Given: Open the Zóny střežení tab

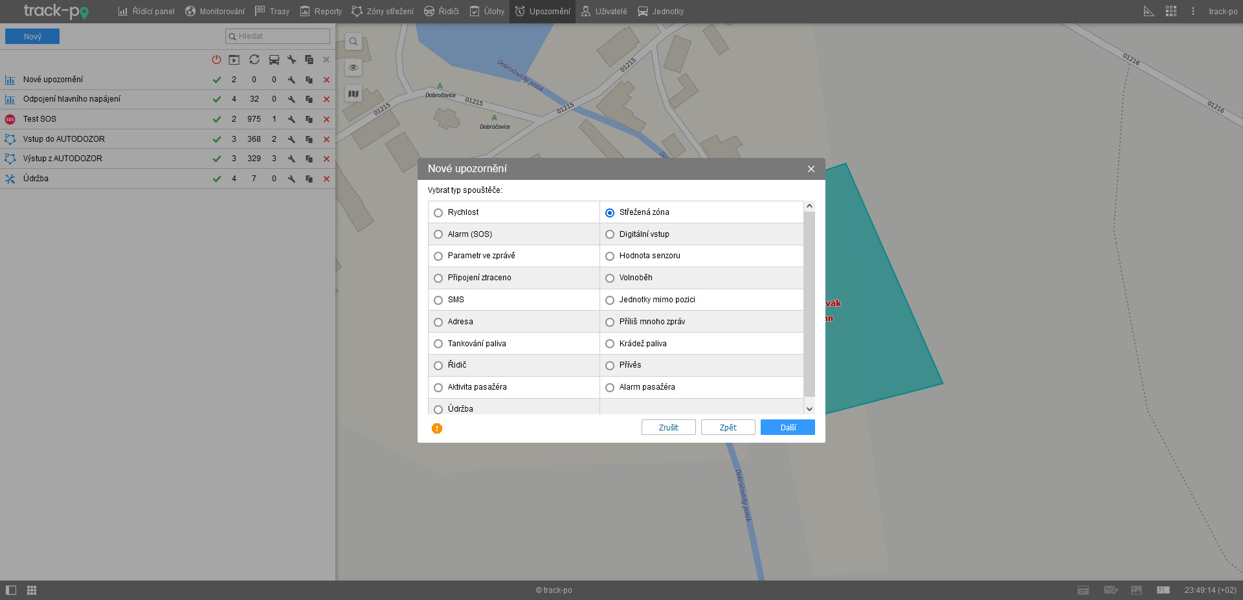Looking at the screenshot, I should (383, 12).
